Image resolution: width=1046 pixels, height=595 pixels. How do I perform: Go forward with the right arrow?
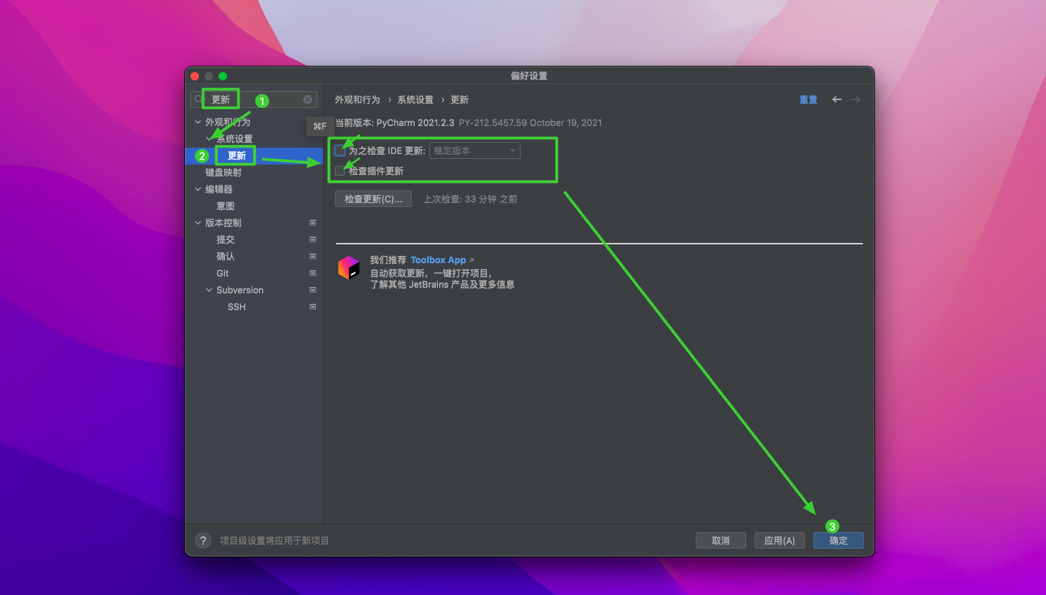click(855, 99)
